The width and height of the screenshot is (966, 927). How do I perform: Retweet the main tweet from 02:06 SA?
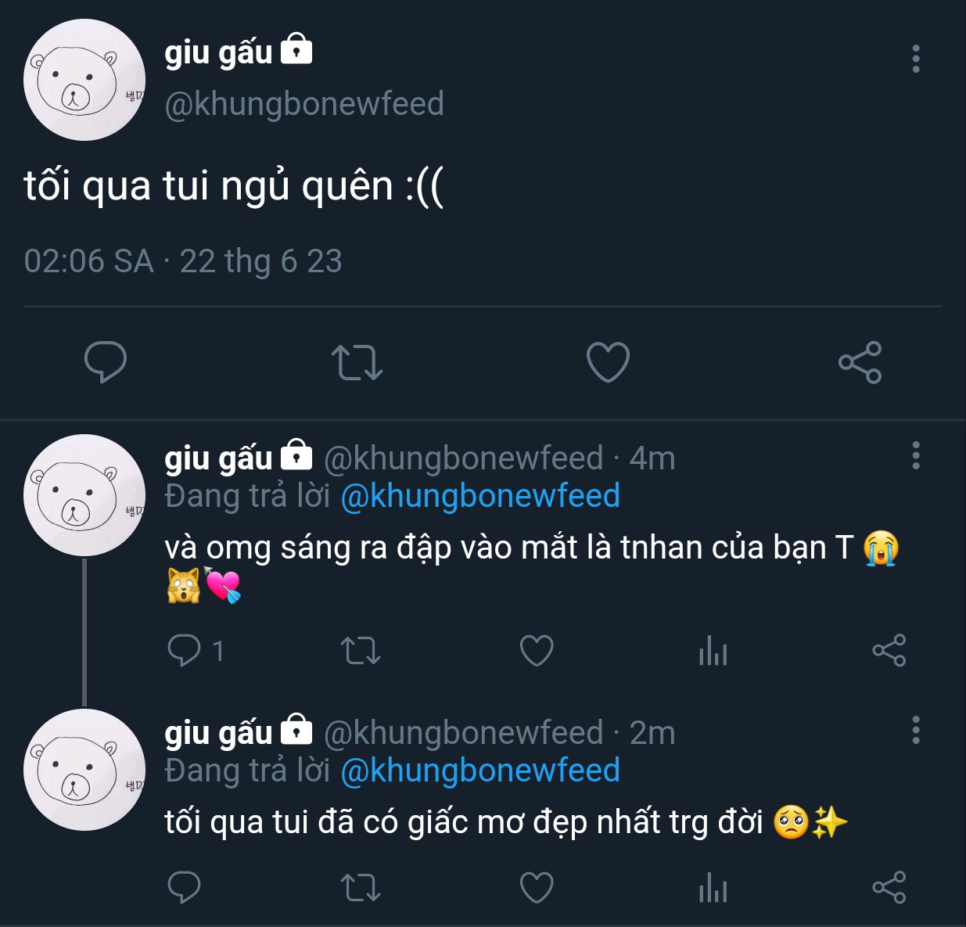point(357,363)
